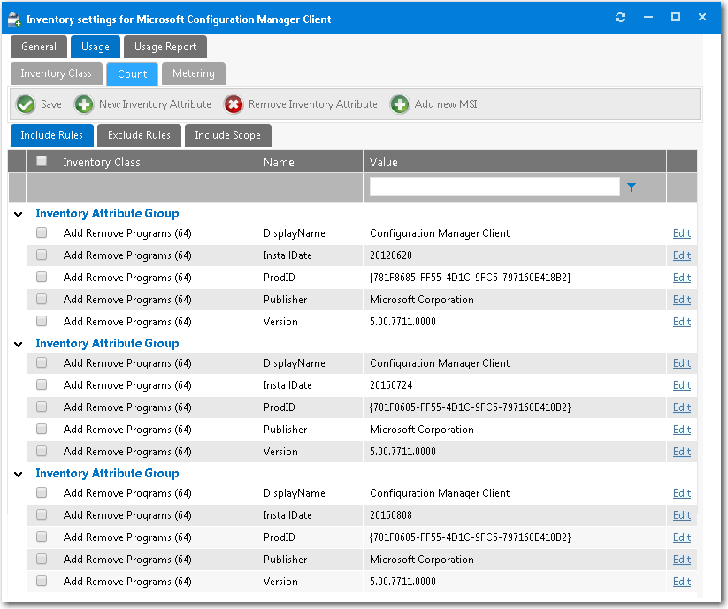The image size is (728, 609).
Task: Click first group's Microsoft Corporation value
Action: pyautogui.click(x=422, y=299)
